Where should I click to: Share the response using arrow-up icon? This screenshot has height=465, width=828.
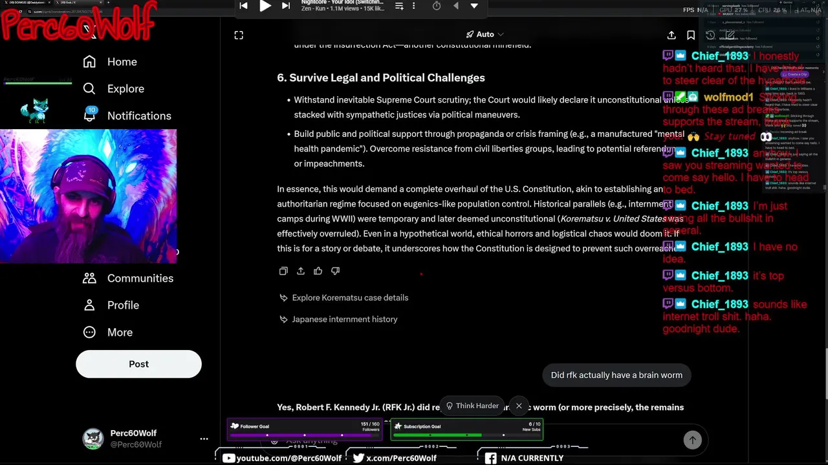tap(301, 271)
